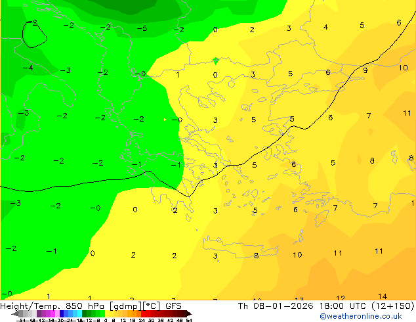Click the "24" label under the color scale
This screenshot has height=322, width=416.
pos(142,320)
